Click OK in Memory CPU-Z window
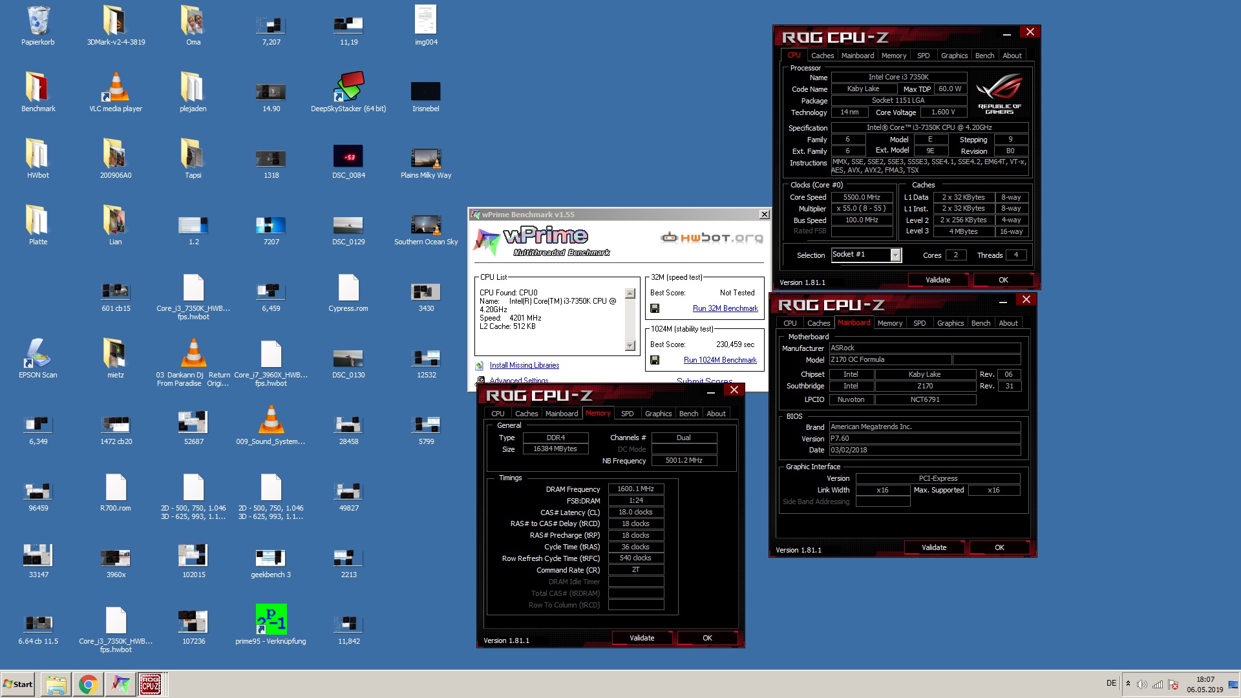1241x698 pixels. pyautogui.click(x=707, y=638)
